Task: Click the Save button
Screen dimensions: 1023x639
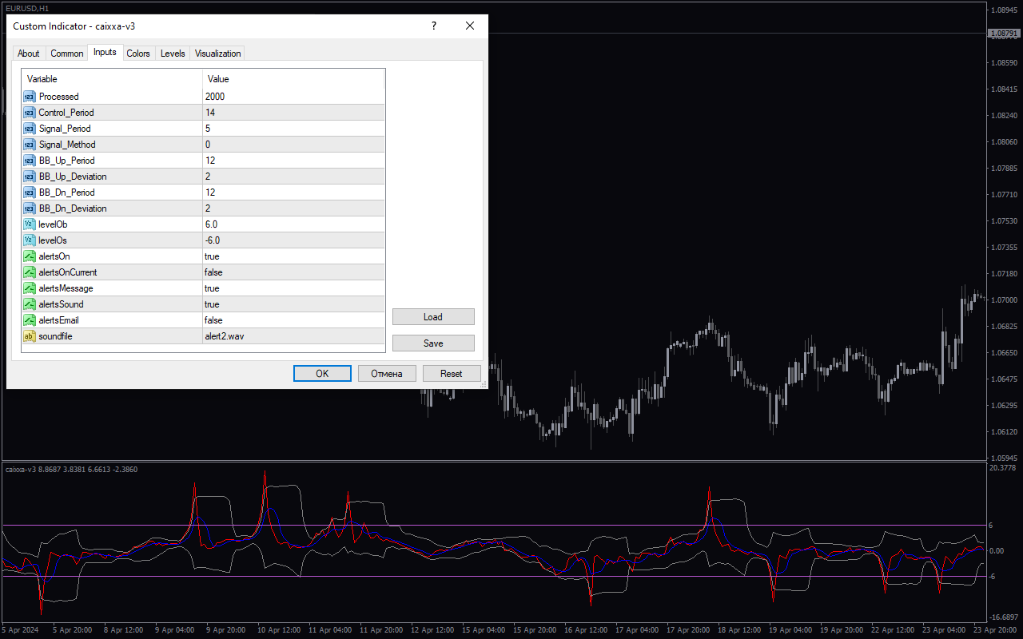Action: tap(433, 343)
